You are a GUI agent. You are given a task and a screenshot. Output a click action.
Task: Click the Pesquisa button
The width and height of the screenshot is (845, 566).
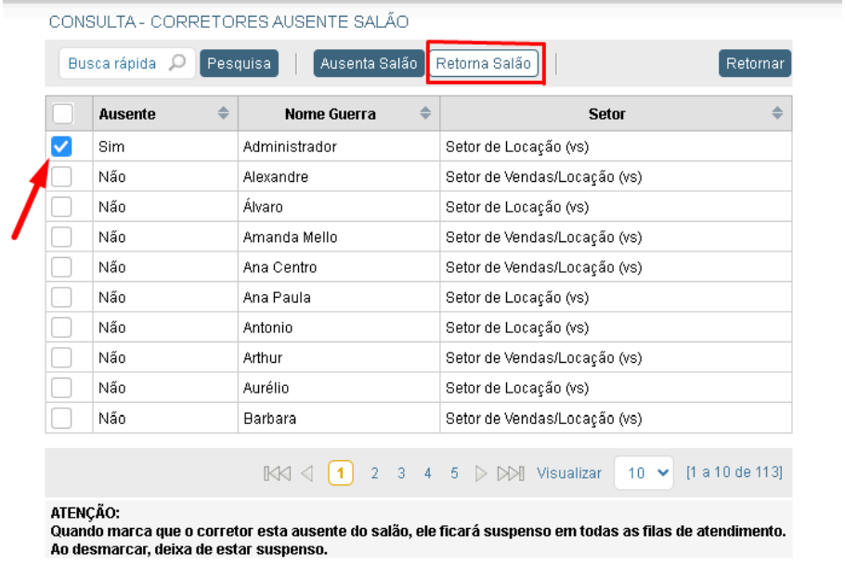pyautogui.click(x=239, y=64)
